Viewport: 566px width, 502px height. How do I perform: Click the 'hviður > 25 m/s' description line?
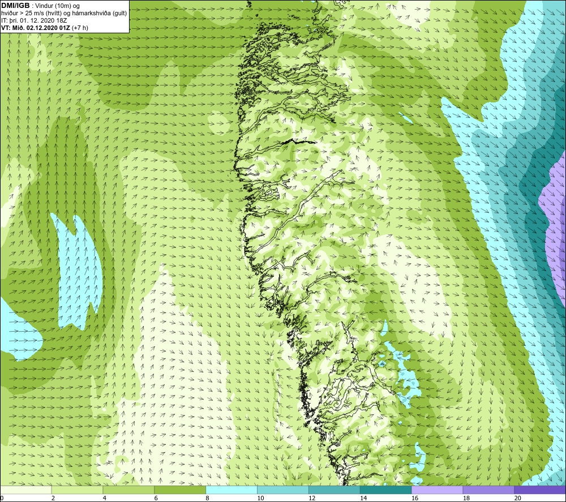(x=64, y=14)
